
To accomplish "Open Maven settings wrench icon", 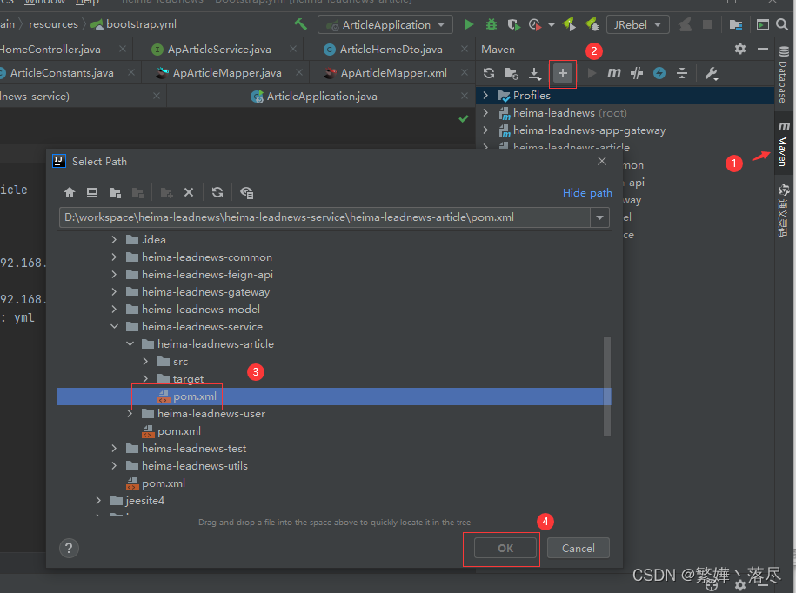I will click(712, 74).
